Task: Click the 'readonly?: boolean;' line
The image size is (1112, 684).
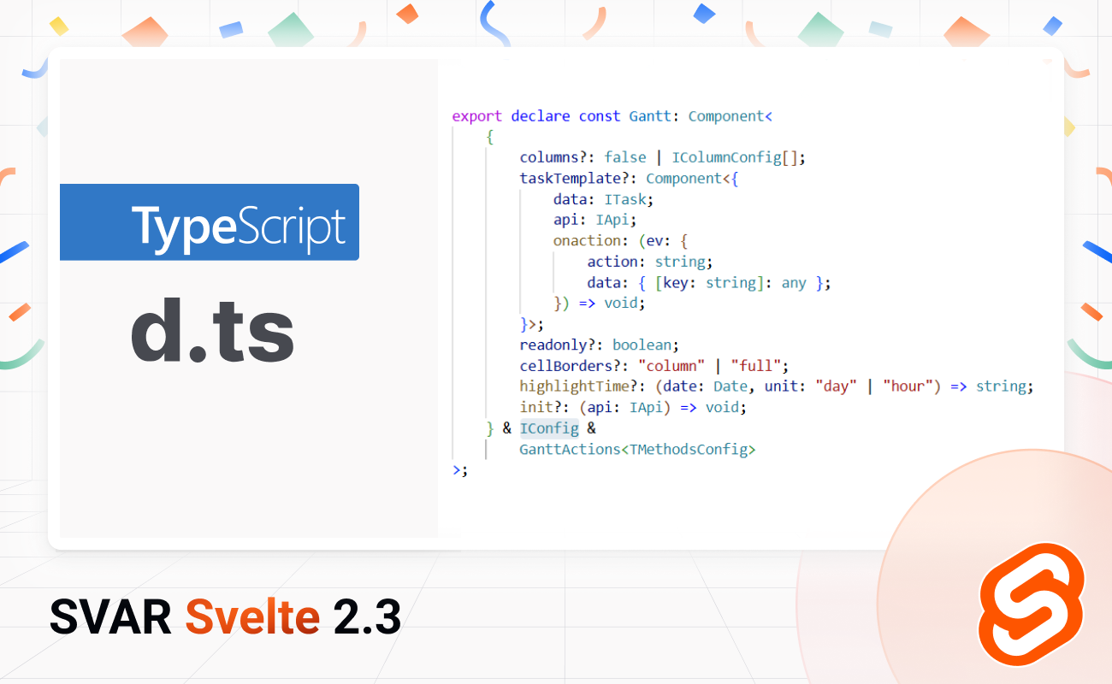Action: click(x=599, y=345)
